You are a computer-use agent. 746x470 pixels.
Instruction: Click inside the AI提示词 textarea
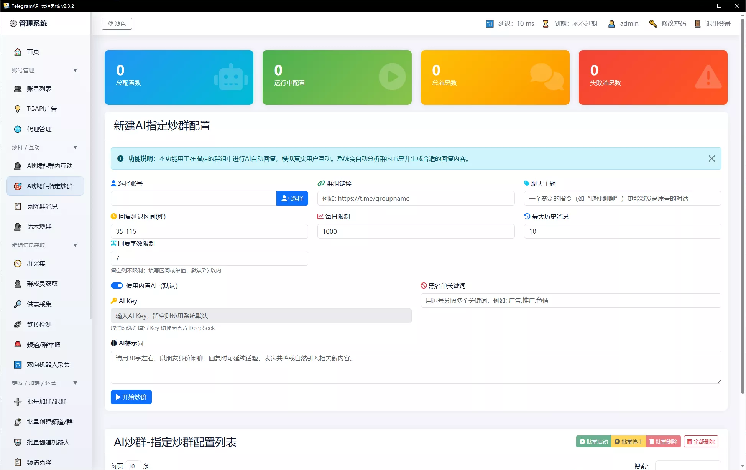(416, 367)
